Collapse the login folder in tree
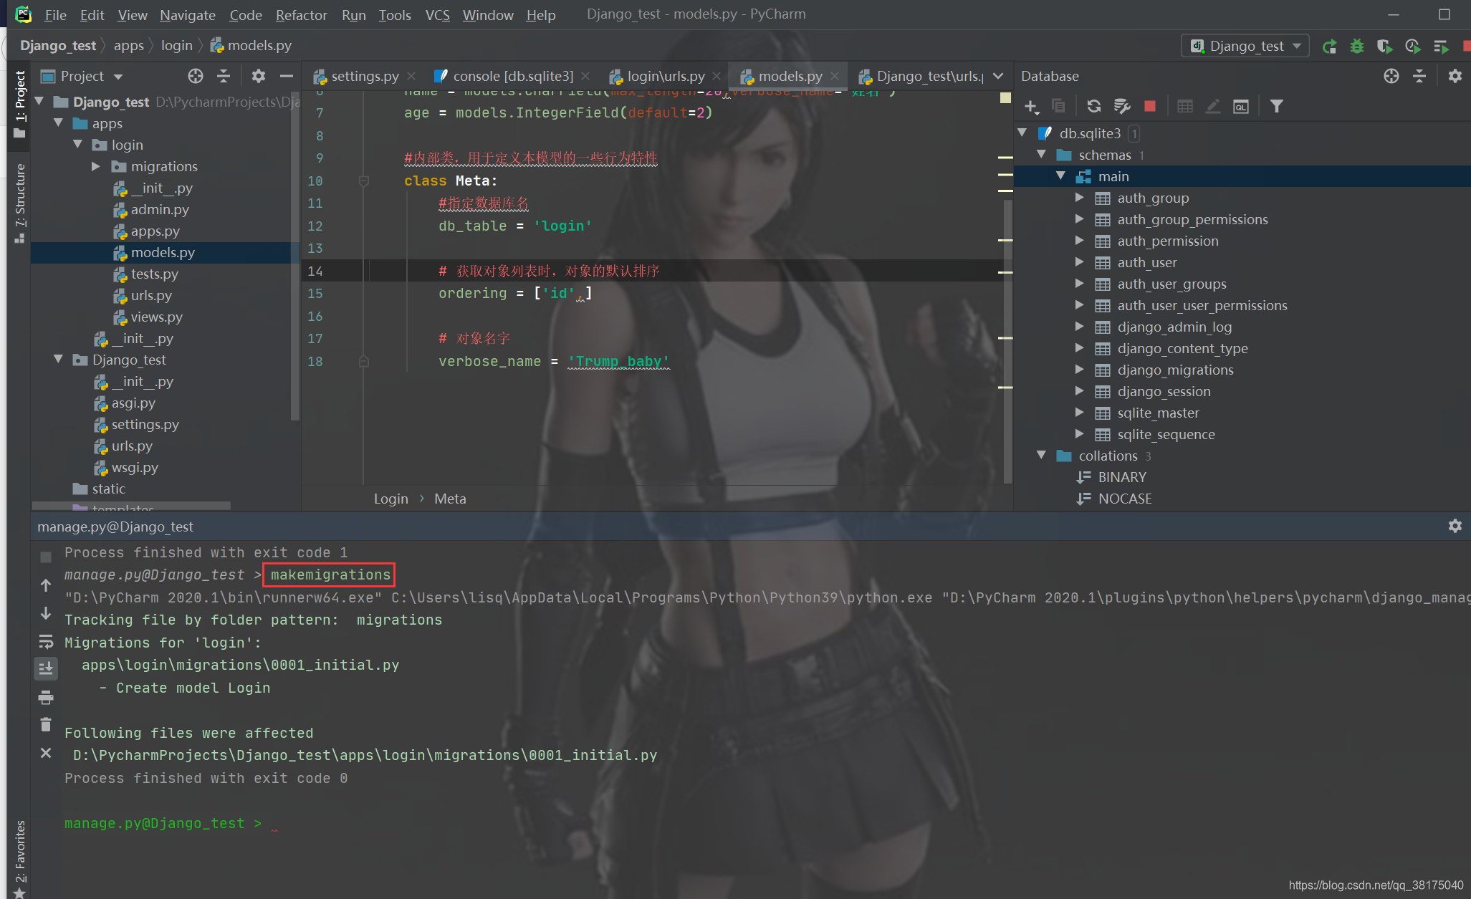 tap(77, 145)
